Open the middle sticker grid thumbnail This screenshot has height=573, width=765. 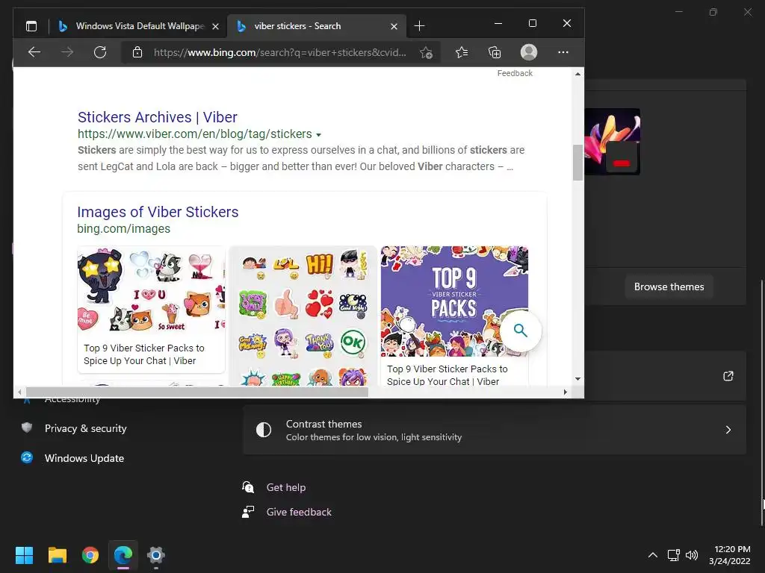pos(303,316)
